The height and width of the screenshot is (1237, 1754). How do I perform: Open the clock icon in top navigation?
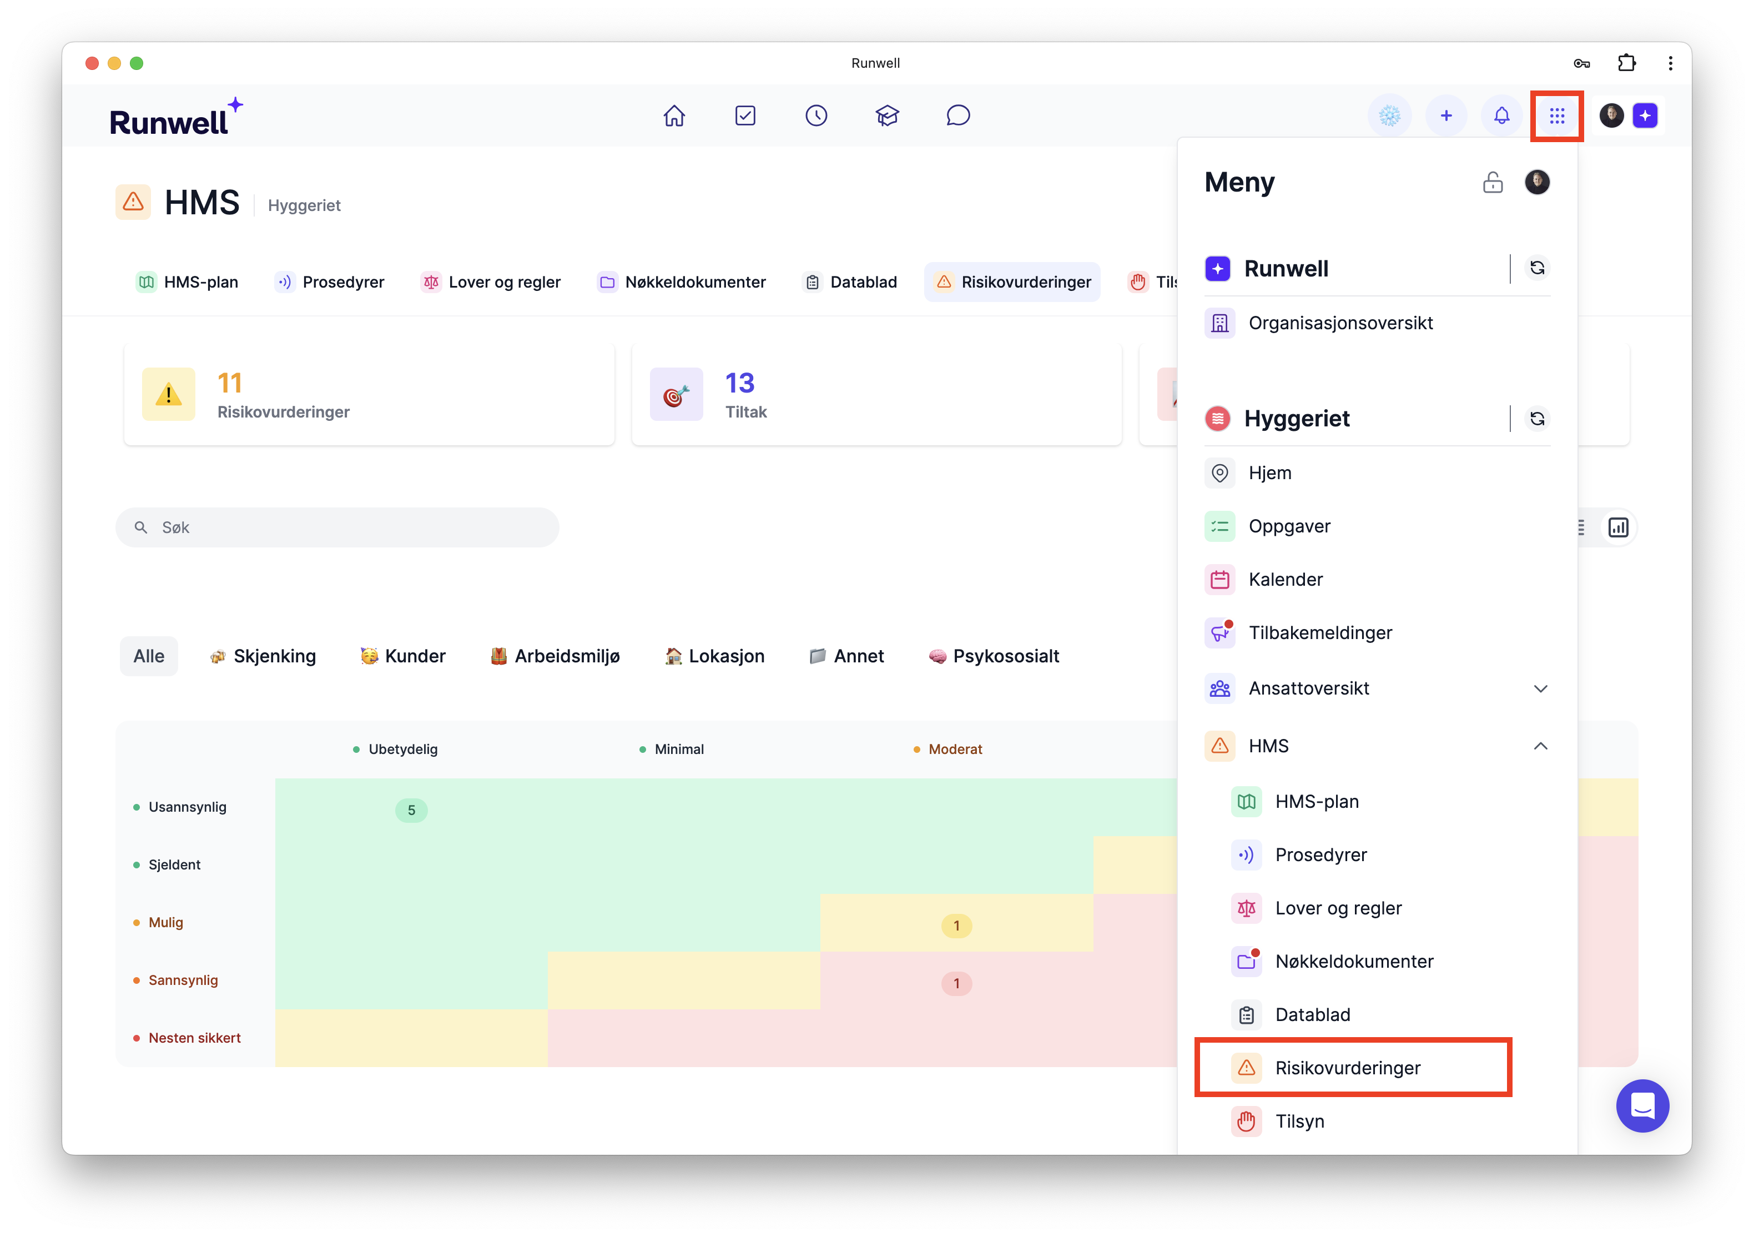pyautogui.click(x=816, y=115)
